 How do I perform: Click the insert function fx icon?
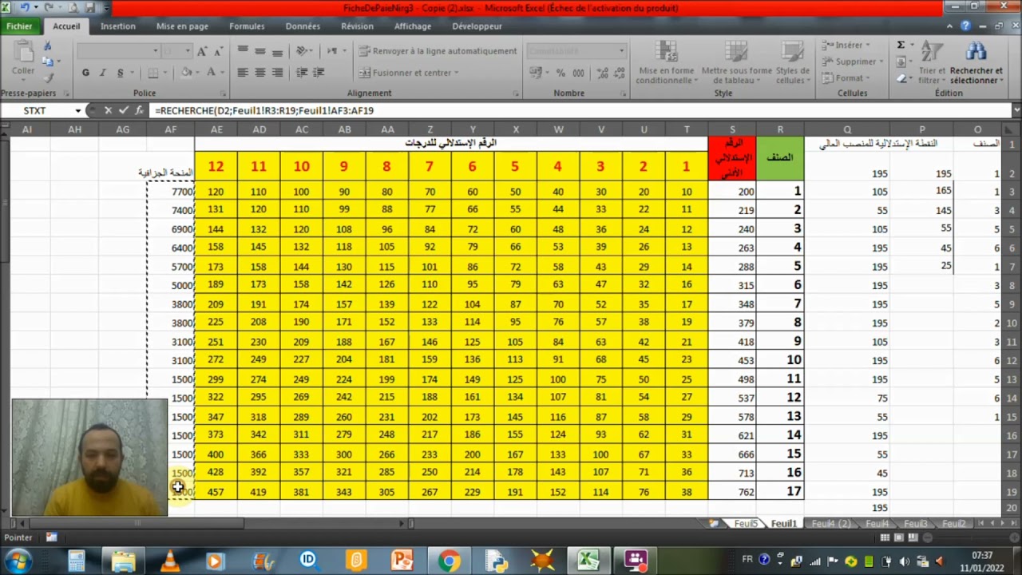coord(139,110)
